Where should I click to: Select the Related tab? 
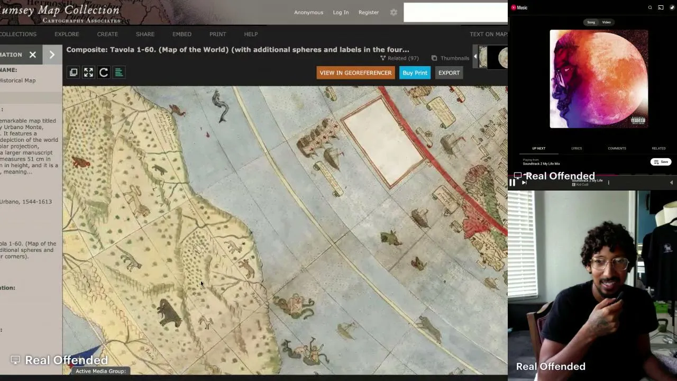658,148
